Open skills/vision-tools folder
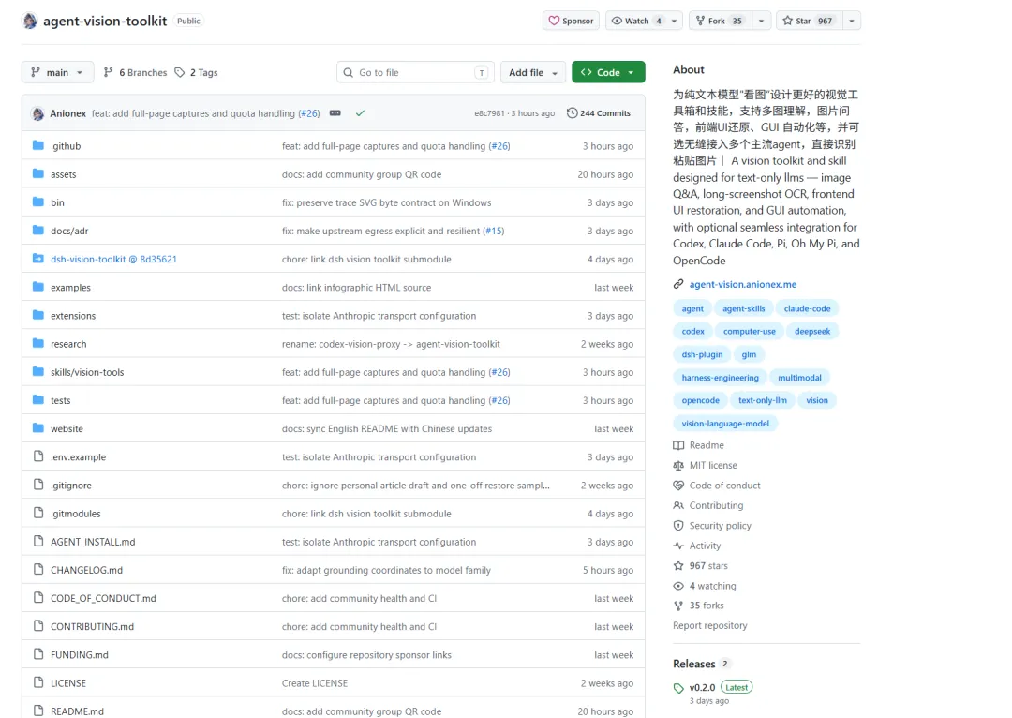This screenshot has width=1012, height=718. pyautogui.click(x=87, y=372)
